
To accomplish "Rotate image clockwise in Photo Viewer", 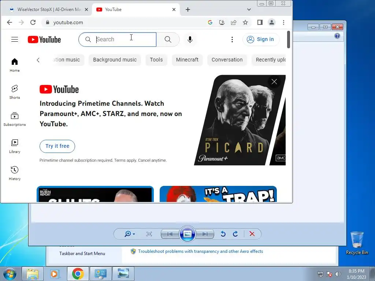I will coord(235,234).
